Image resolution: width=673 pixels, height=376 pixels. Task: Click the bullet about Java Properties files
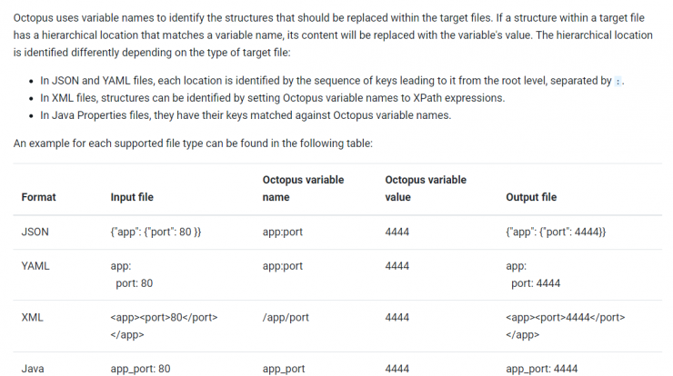(246, 115)
